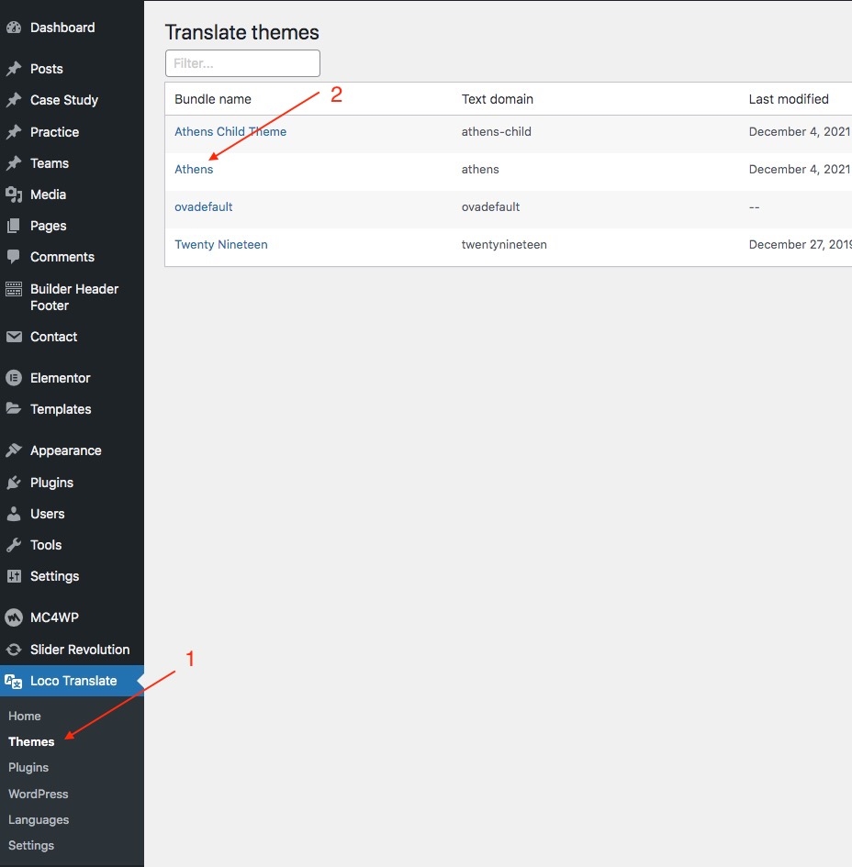Click the Elementor logo icon
The height and width of the screenshot is (867, 852).
(x=14, y=378)
